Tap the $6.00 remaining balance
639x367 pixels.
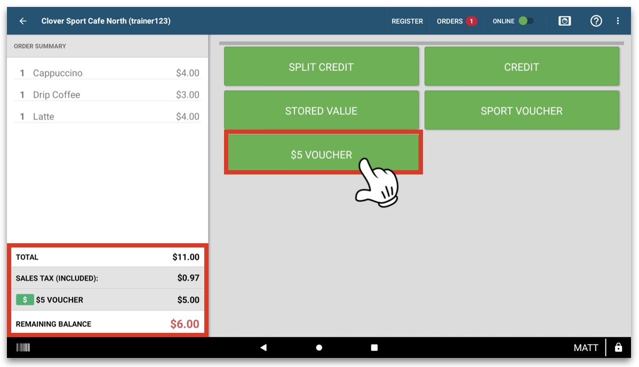tap(185, 324)
